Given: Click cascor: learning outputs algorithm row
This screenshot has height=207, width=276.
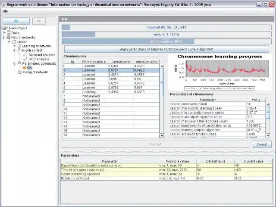Looking at the screenshot, I should point(217,130).
